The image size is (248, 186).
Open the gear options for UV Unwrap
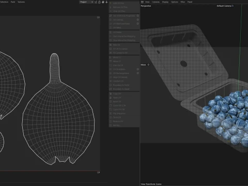[x=137, y=20]
